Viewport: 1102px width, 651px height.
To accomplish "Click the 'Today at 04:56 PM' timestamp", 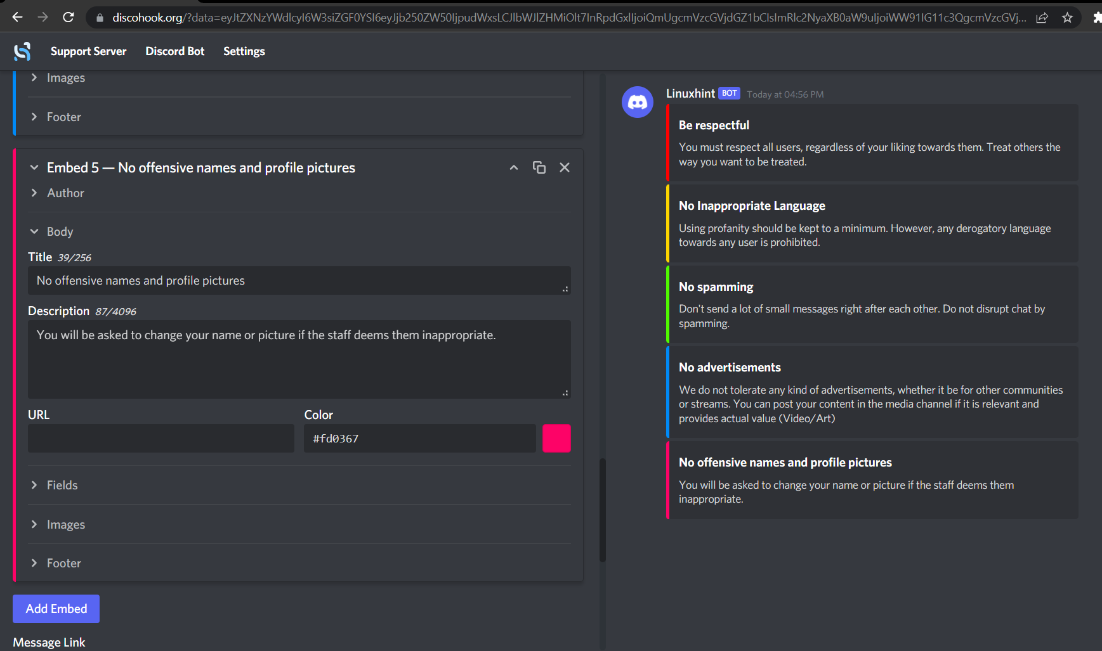I will pyautogui.click(x=785, y=94).
